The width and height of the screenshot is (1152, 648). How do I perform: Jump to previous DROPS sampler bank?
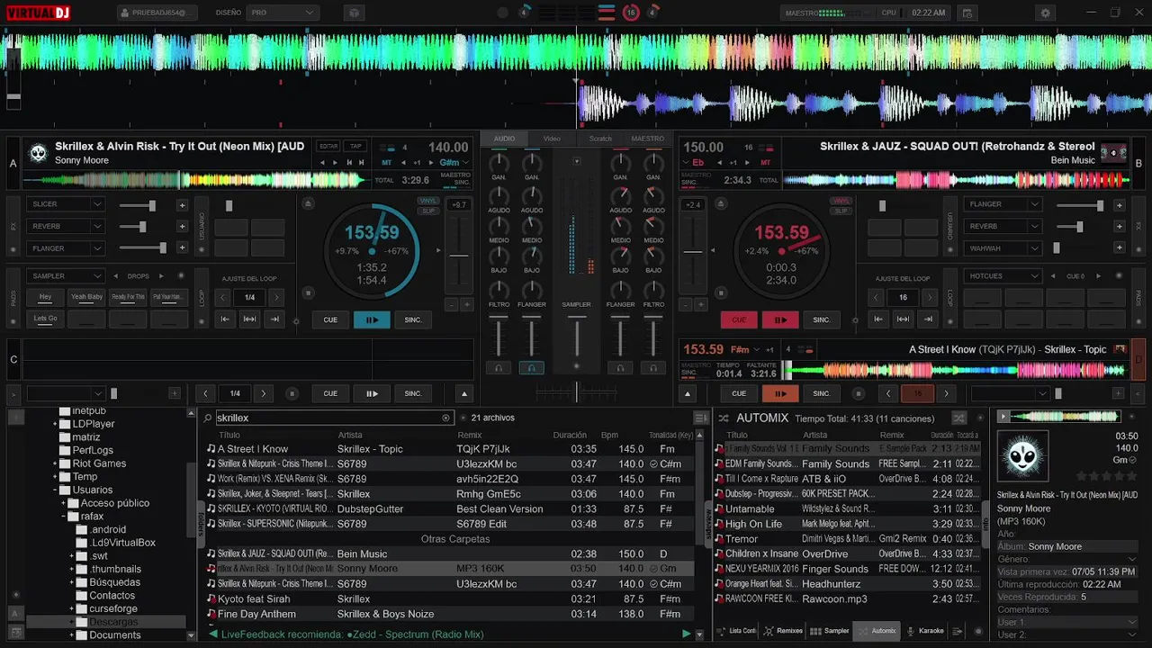click(x=115, y=276)
